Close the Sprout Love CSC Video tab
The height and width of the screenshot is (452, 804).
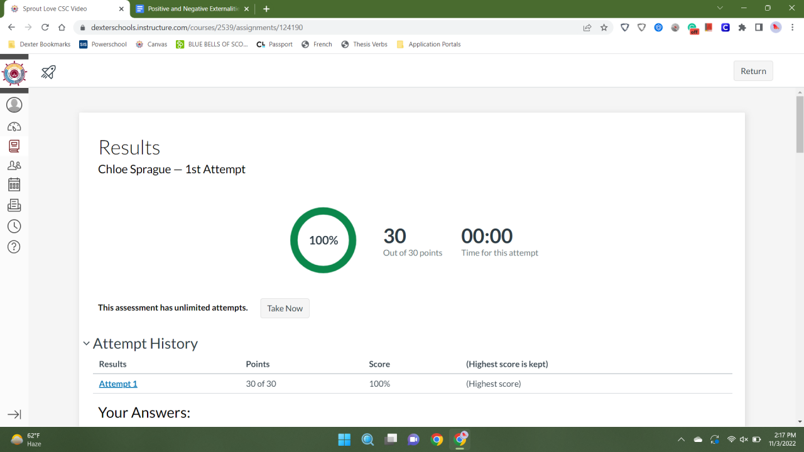121,9
